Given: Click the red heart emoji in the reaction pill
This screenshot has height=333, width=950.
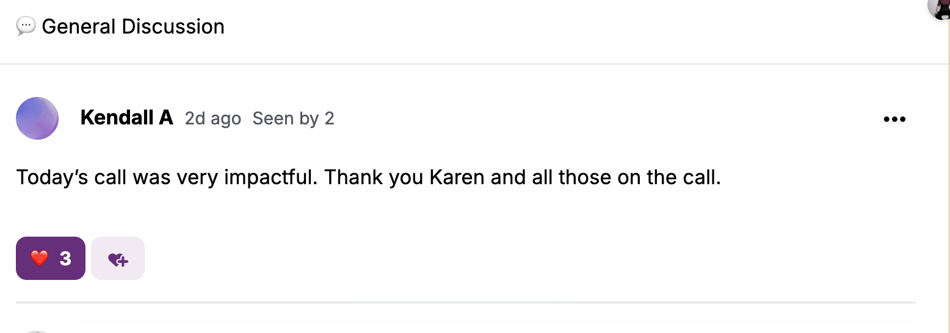Looking at the screenshot, I should tap(39, 259).
